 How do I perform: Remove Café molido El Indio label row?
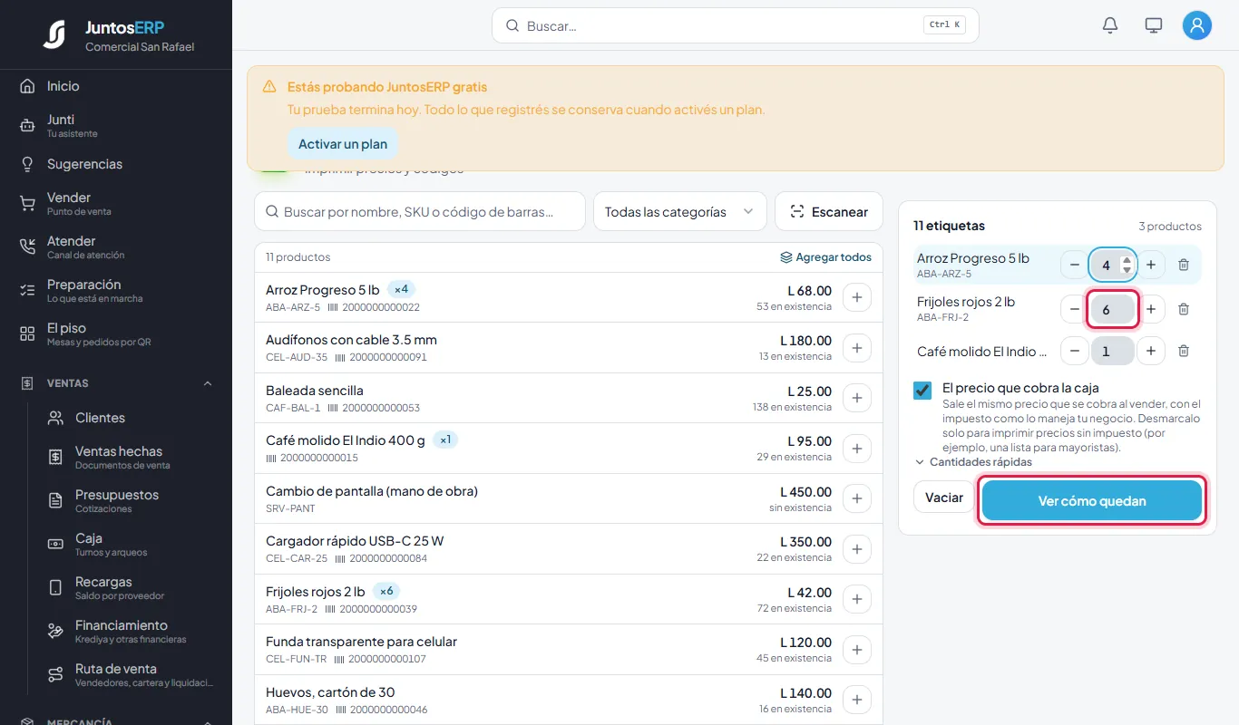(1184, 351)
